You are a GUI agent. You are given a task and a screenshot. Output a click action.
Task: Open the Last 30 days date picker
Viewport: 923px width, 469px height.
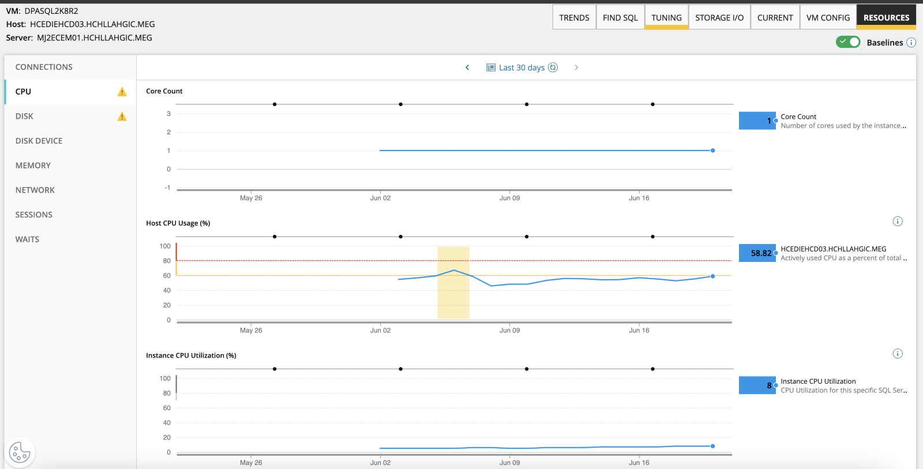pos(521,67)
